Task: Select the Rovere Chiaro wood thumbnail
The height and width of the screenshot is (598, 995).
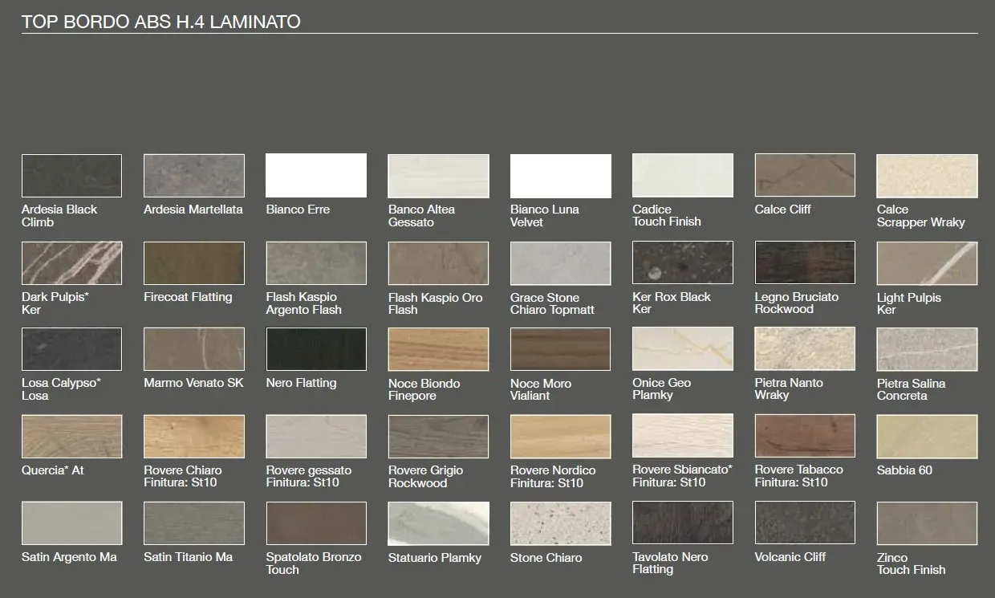Action: point(193,436)
